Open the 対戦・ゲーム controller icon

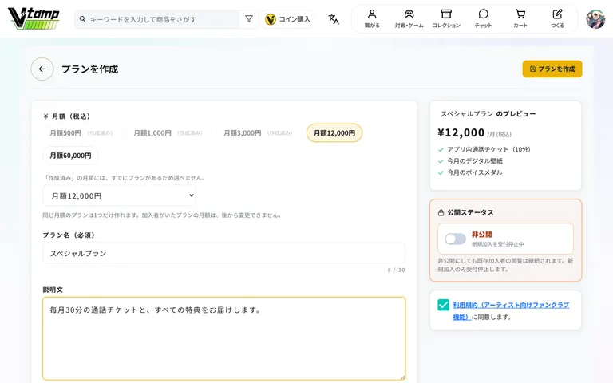(x=409, y=14)
